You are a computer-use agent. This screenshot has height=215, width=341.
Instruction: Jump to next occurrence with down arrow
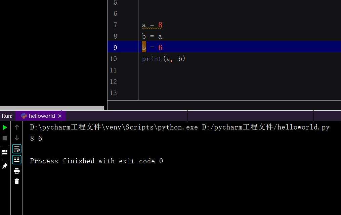(x=16, y=138)
